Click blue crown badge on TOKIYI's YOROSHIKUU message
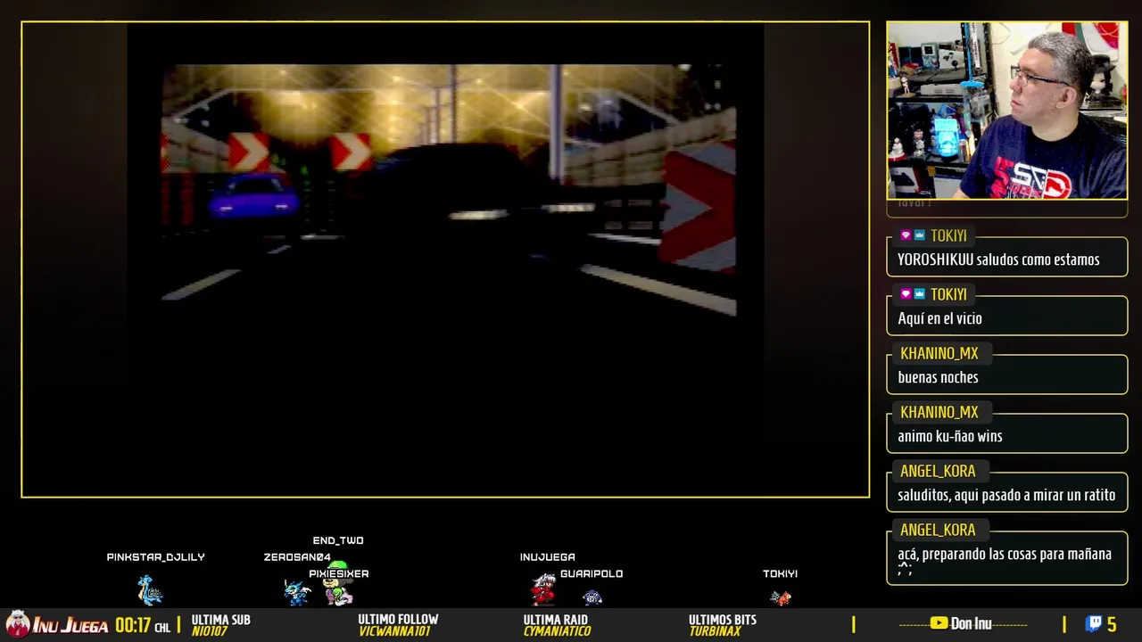This screenshot has width=1142, height=642. [x=920, y=235]
